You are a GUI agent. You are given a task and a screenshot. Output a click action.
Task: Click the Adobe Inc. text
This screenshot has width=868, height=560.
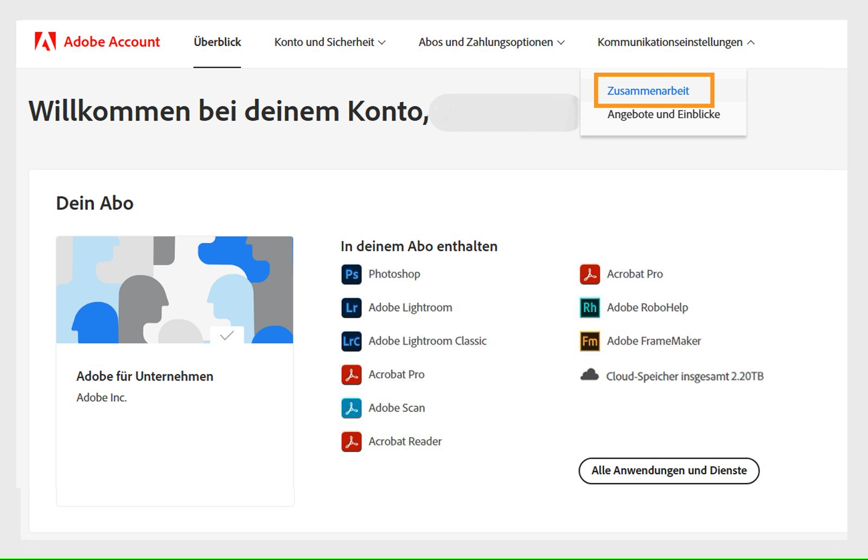click(x=101, y=397)
